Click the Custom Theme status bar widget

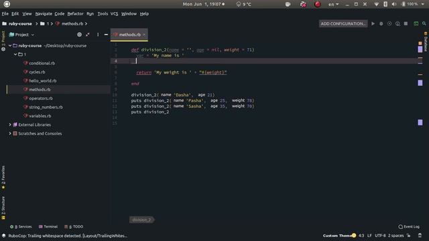[x=339, y=236]
